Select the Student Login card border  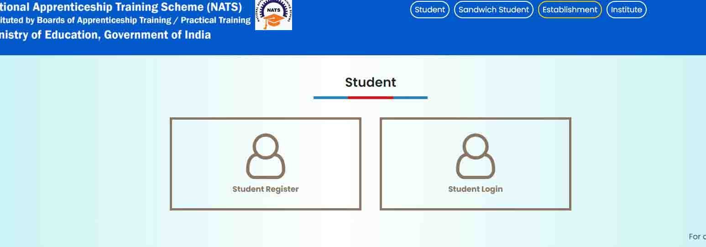click(x=476, y=164)
